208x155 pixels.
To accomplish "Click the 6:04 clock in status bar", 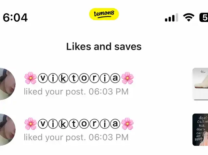I will coord(15,18).
